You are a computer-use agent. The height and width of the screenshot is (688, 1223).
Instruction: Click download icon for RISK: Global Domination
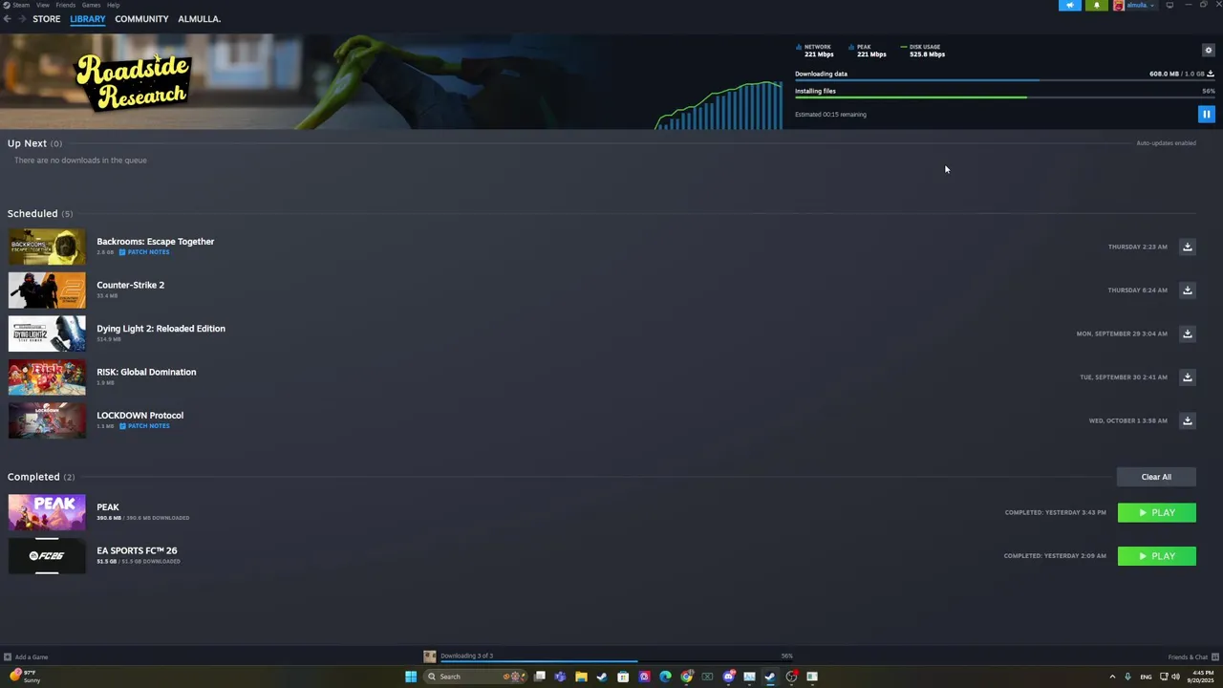coord(1188,377)
